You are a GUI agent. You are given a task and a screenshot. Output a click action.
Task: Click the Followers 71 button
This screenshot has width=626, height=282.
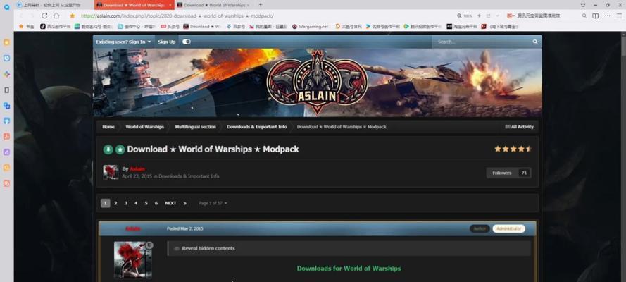[508, 173]
